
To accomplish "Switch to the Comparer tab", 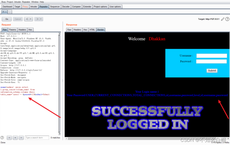I will [x=76, y=7].
